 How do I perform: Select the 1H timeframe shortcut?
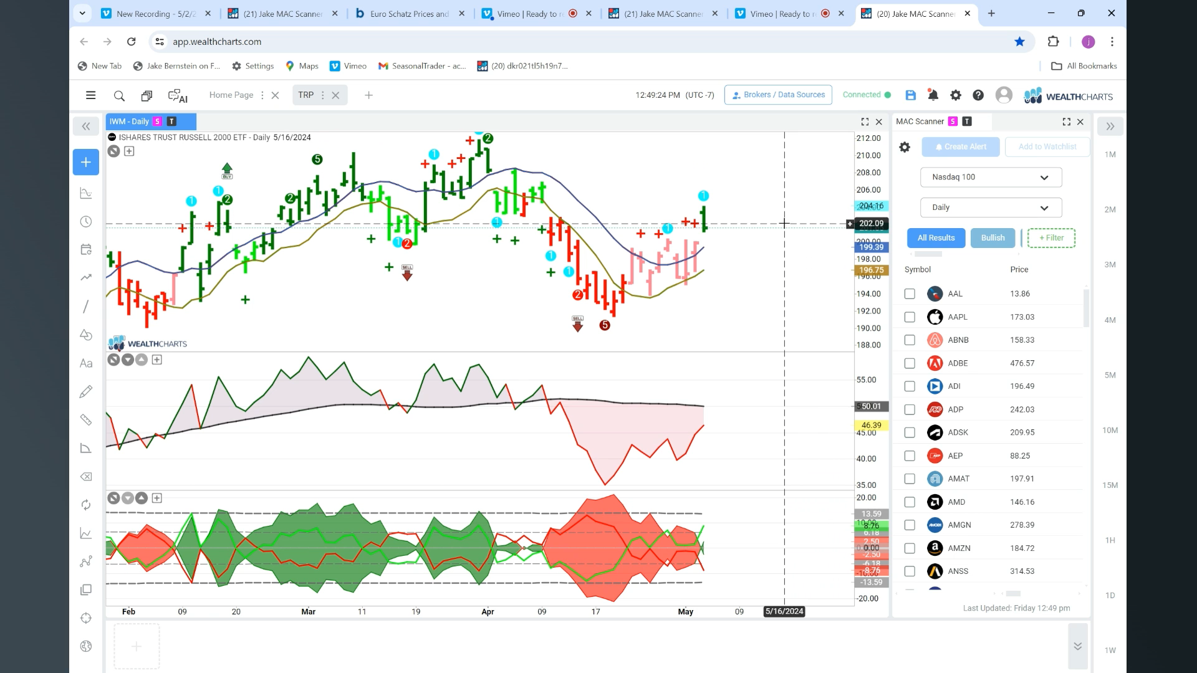point(1110,540)
